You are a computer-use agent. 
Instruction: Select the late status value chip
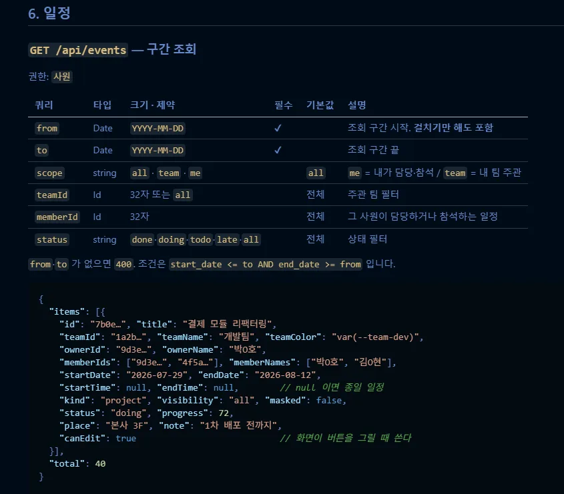click(x=227, y=239)
